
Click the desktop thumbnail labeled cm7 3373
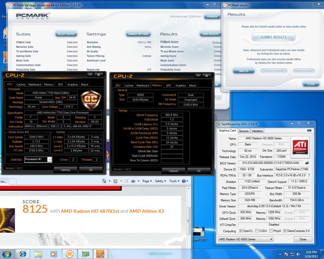[199, 234]
